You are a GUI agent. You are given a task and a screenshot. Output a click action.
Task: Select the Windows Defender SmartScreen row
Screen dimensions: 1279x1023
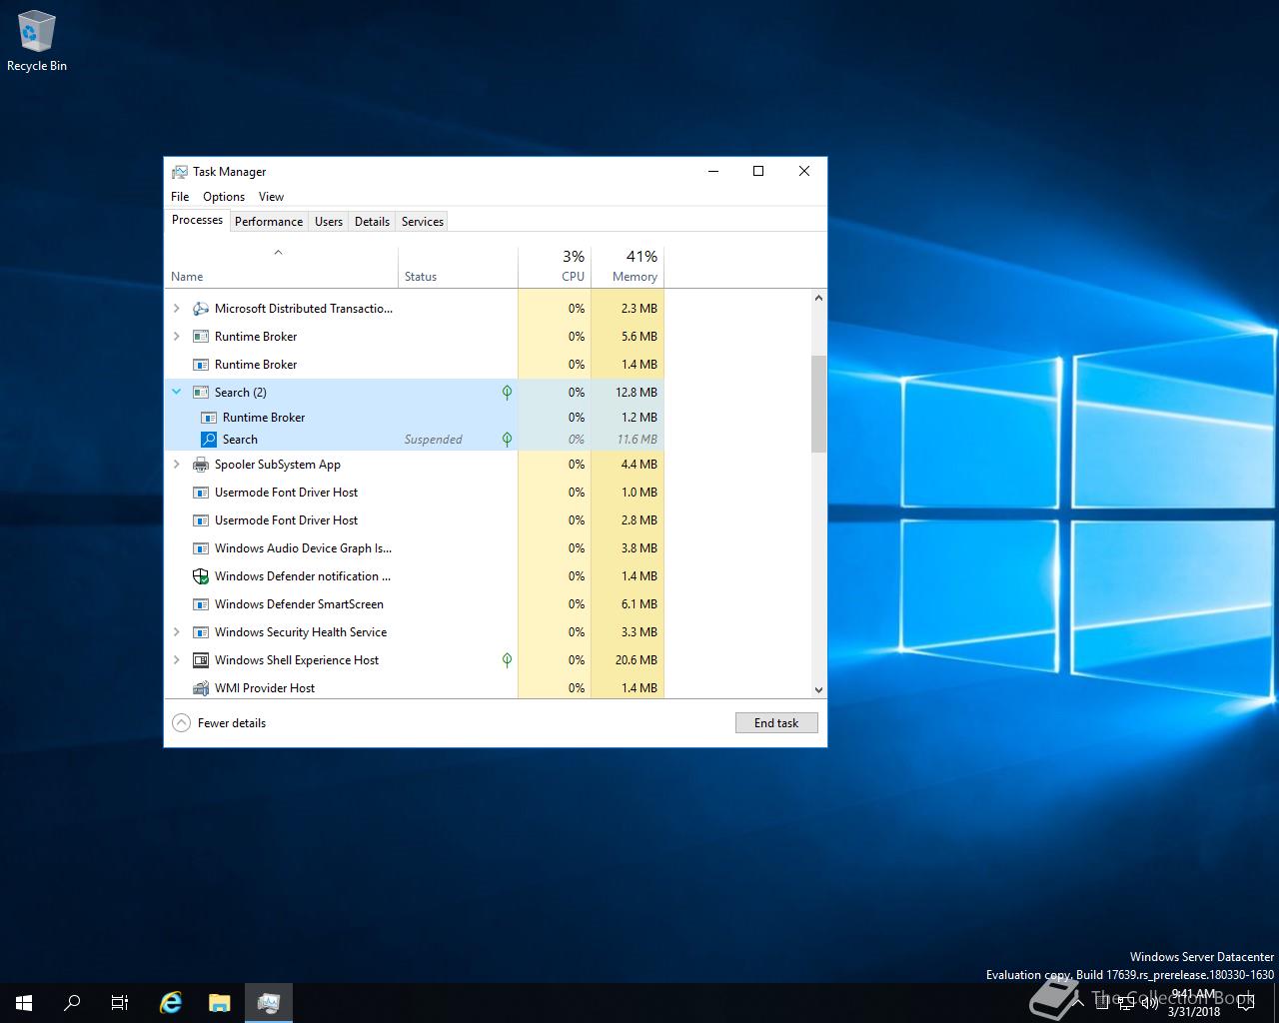point(415,604)
